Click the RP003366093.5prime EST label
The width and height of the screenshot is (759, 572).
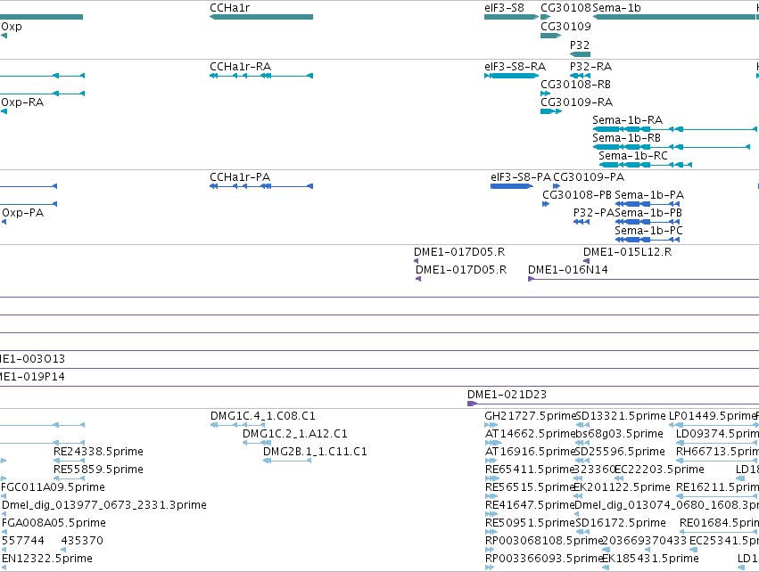click(x=543, y=559)
